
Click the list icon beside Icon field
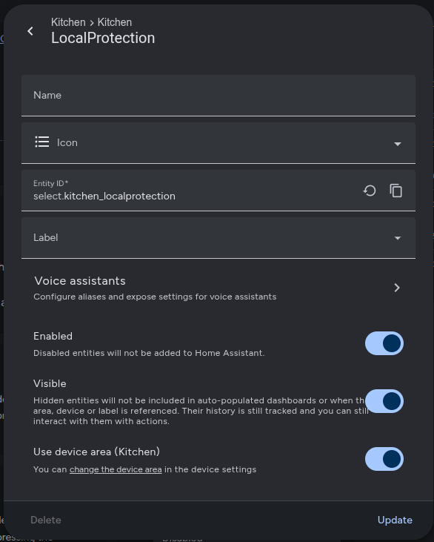point(42,142)
